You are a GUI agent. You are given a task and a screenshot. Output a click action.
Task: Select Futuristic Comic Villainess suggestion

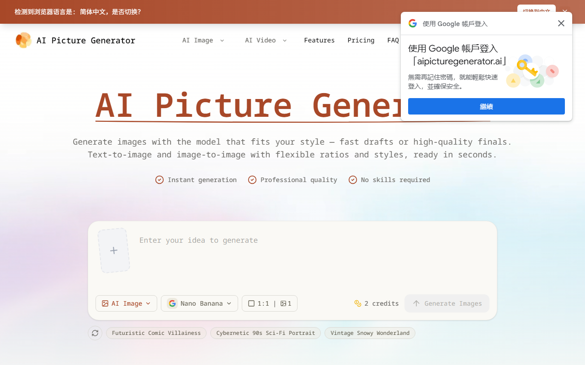(x=156, y=333)
